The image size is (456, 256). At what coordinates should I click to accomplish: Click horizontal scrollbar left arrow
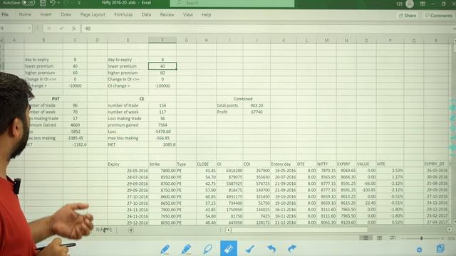coord(228,230)
